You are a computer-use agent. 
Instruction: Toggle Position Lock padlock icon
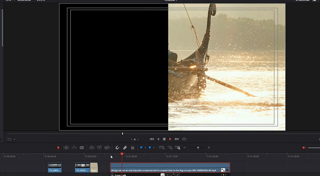click(133, 148)
